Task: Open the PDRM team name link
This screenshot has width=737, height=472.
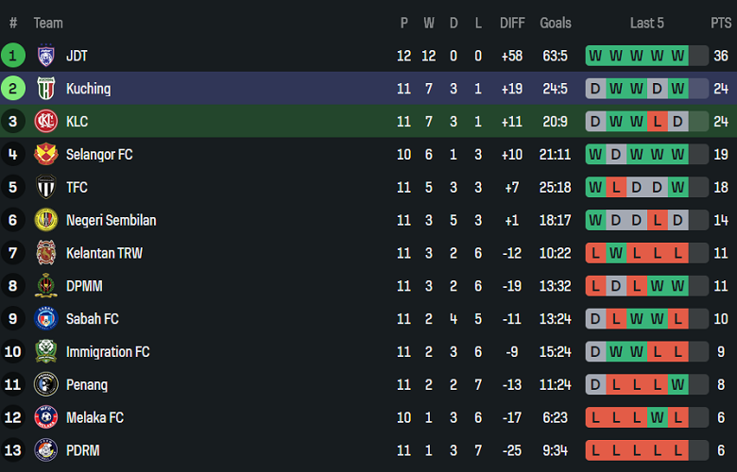Action: point(82,450)
